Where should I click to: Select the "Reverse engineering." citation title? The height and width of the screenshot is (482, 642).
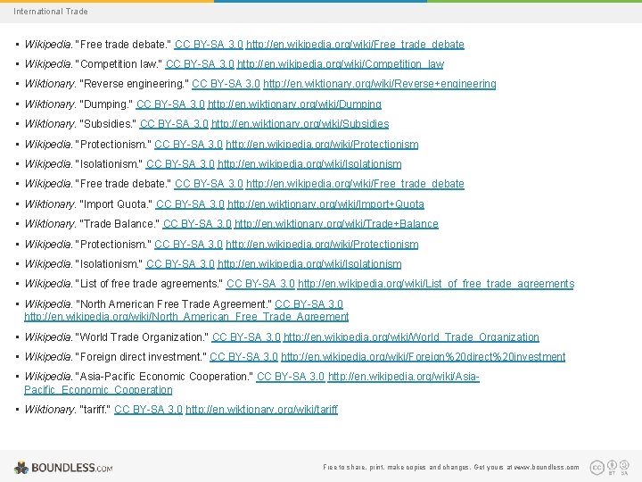pos(134,84)
